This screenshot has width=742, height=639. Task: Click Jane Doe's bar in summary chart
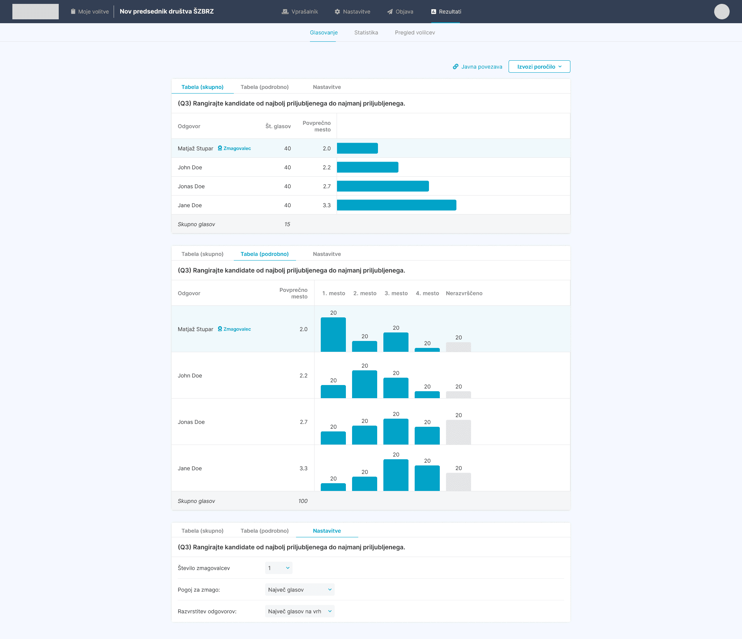(x=397, y=205)
